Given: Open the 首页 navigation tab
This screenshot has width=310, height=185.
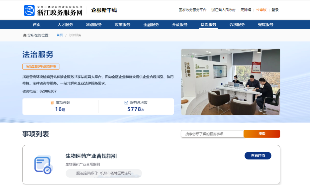Looking at the screenshot, I should click(x=37, y=25).
